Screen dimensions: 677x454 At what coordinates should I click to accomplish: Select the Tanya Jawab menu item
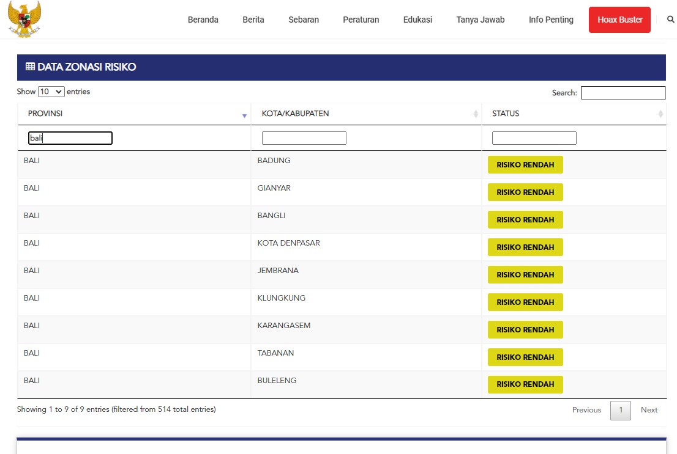480,20
